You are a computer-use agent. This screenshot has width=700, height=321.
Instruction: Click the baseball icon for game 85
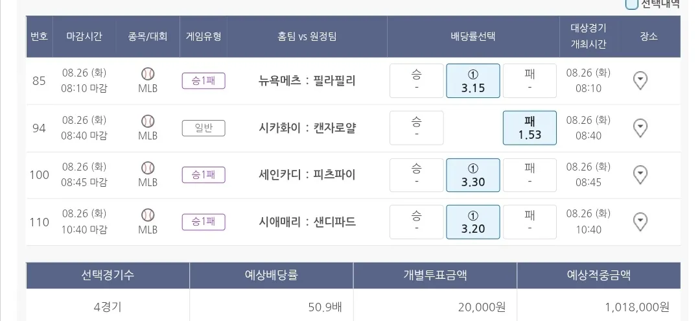point(148,73)
